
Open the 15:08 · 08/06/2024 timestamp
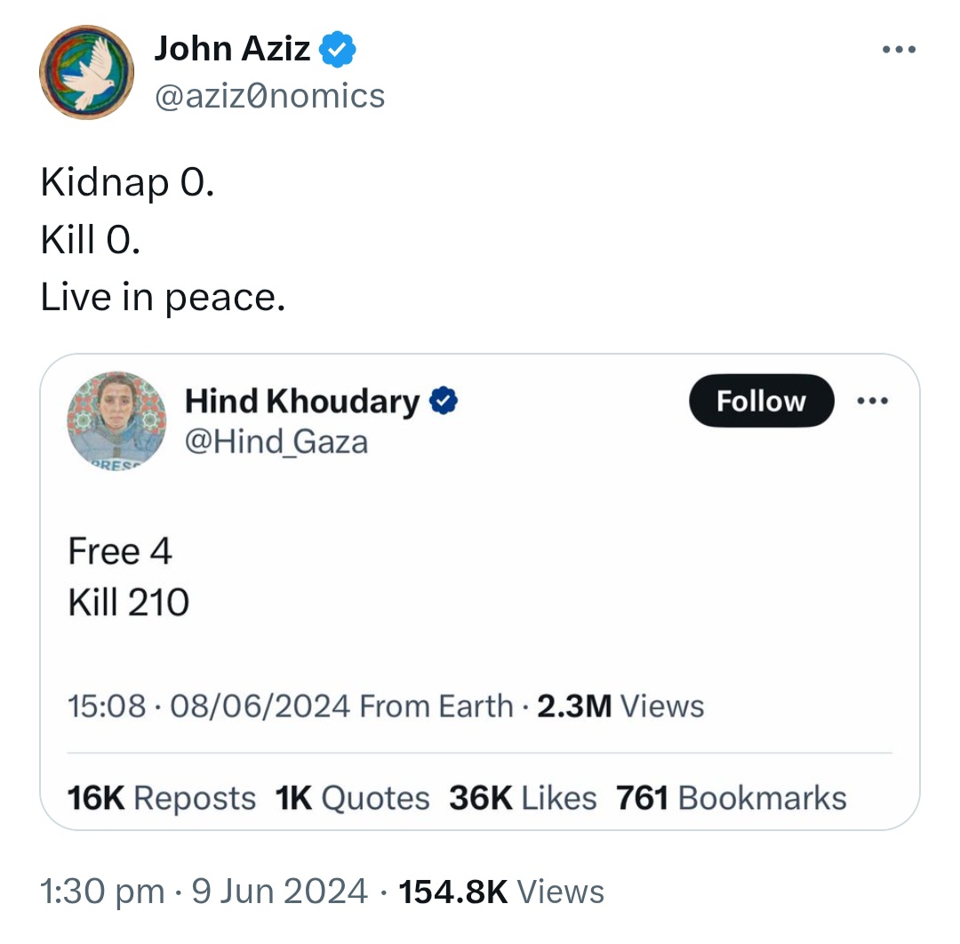(209, 706)
